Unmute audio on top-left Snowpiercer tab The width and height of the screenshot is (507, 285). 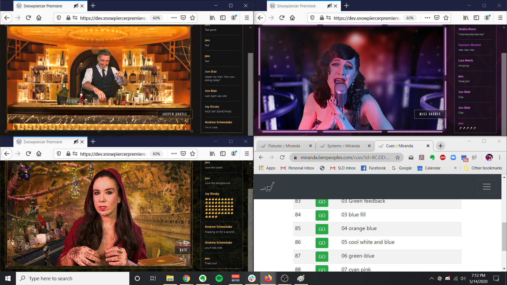click(x=76, y=6)
